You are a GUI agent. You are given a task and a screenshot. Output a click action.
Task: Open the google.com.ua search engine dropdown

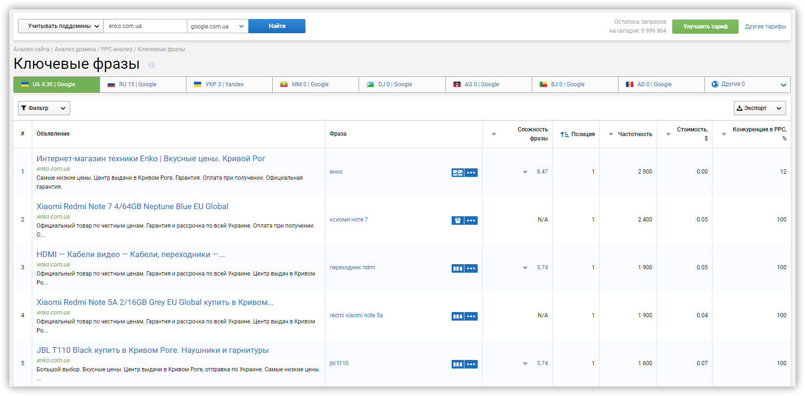[218, 26]
